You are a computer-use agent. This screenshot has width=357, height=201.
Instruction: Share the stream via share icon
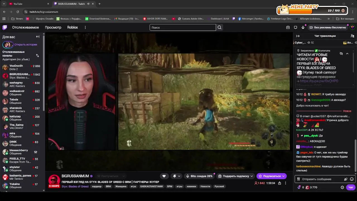279,183
